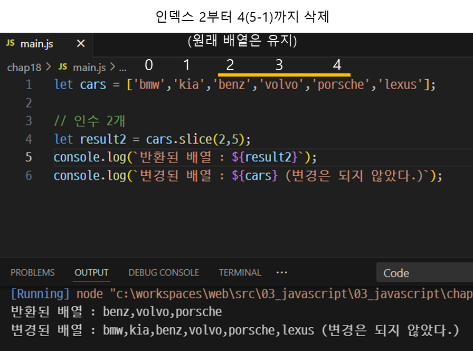This screenshot has width=473, height=351.
Task: Click the '${cars}' template expression on line 6
Action: pos(254,175)
